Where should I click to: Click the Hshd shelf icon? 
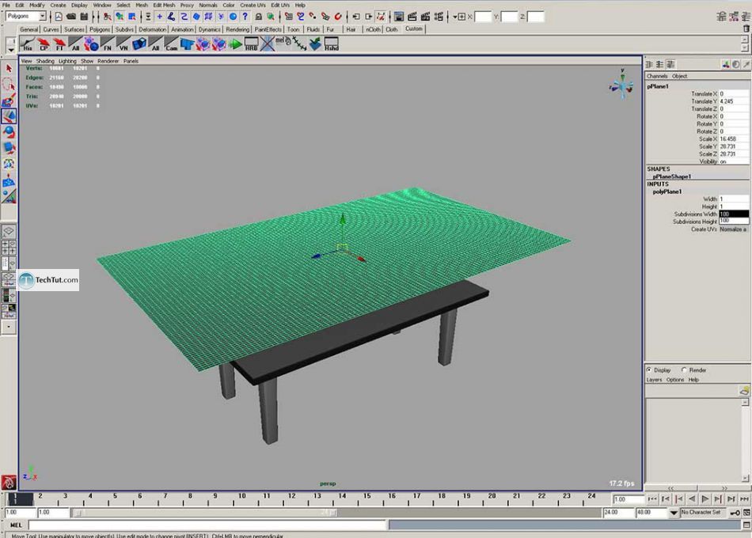(x=331, y=44)
